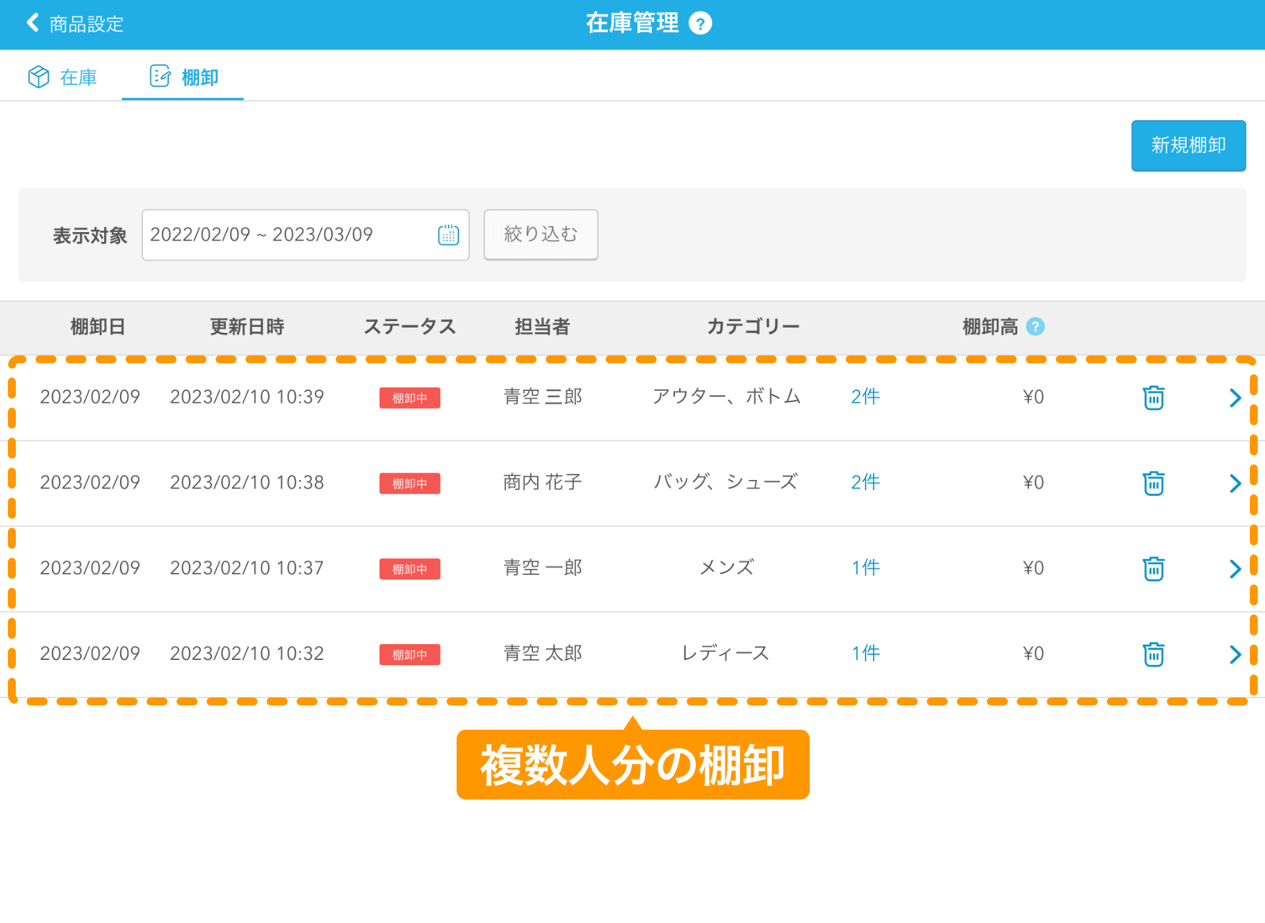Click the timestamp 2023/02/10 10:39
The width and height of the screenshot is (1265, 923).
[247, 397]
